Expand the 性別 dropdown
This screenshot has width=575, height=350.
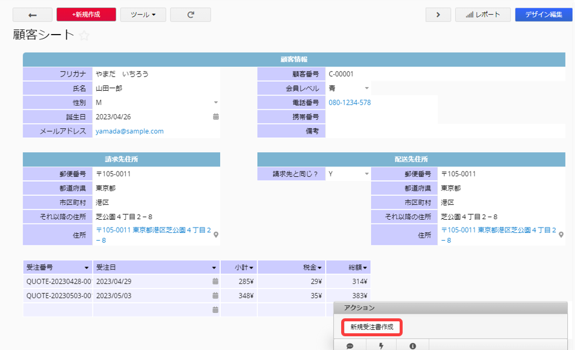tap(216, 103)
